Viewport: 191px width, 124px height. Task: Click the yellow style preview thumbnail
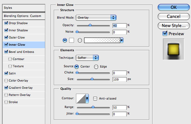click(174, 49)
